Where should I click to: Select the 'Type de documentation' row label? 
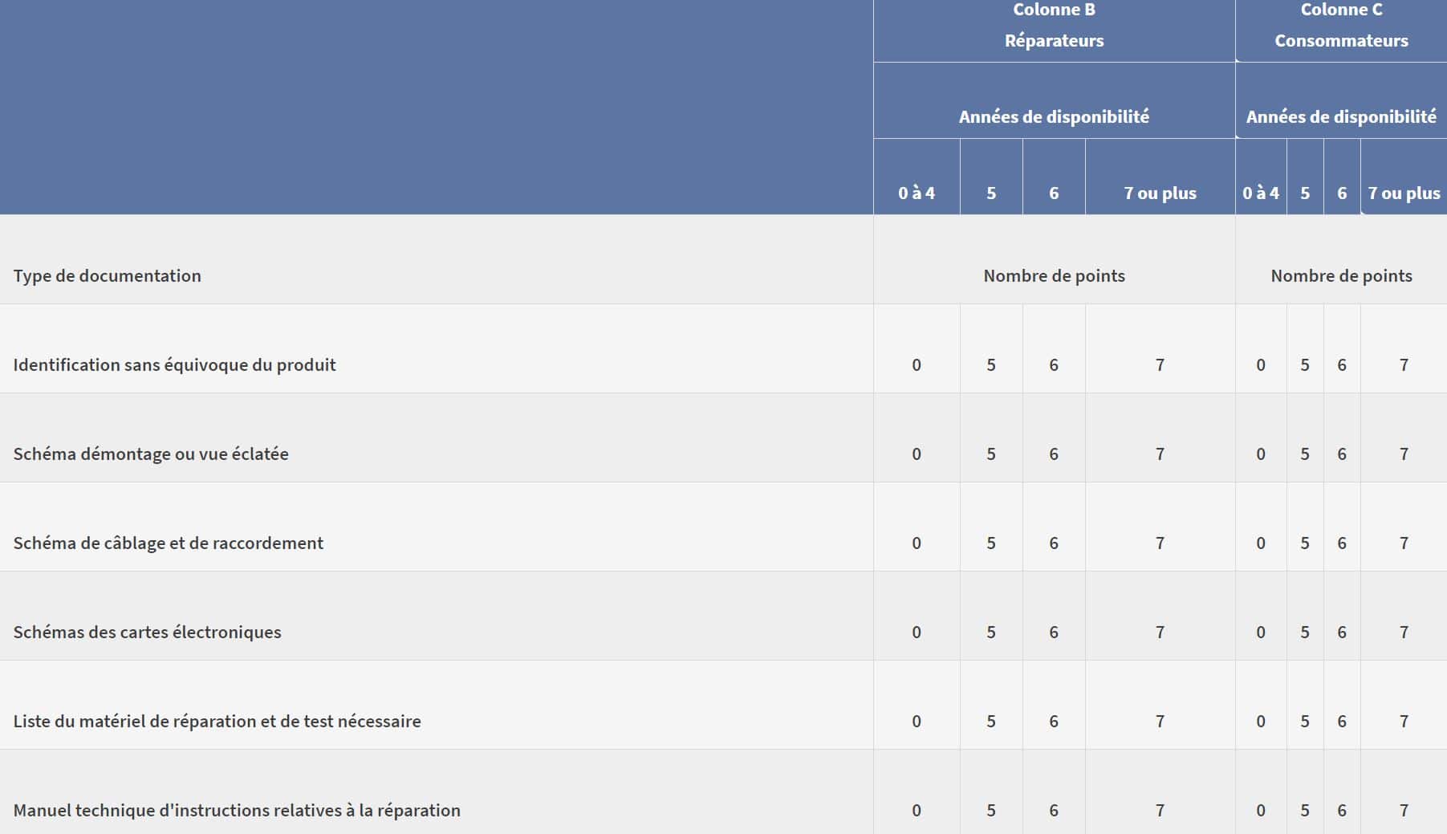click(x=108, y=275)
